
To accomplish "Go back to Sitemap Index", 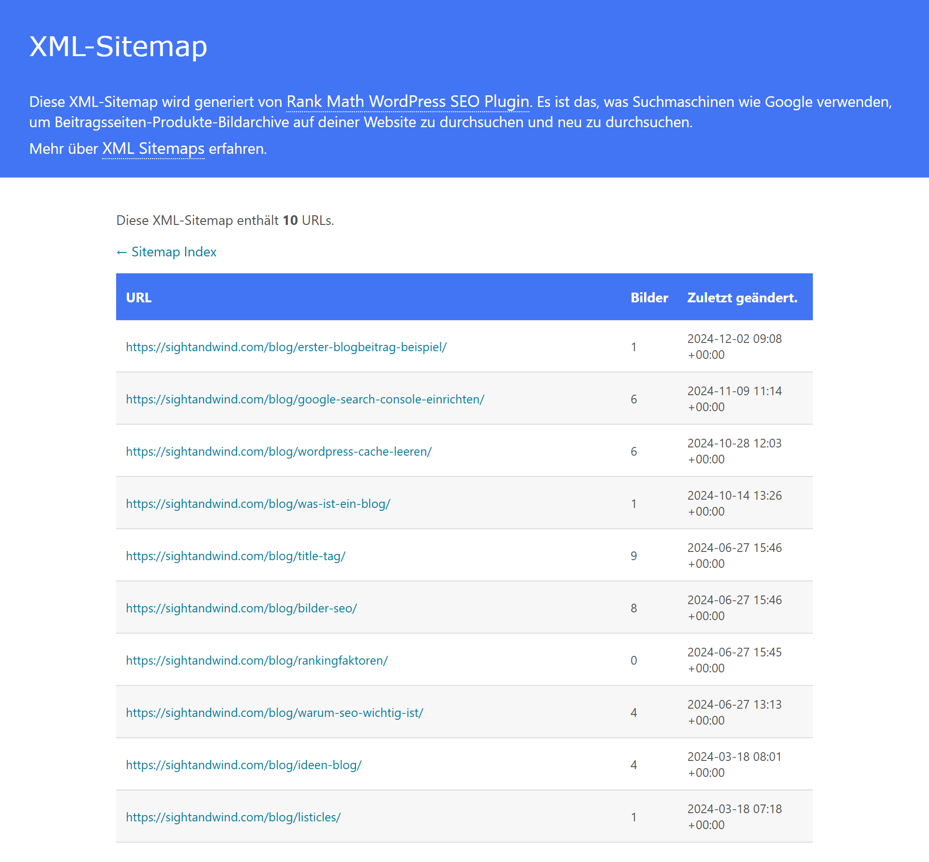I will click(x=166, y=252).
